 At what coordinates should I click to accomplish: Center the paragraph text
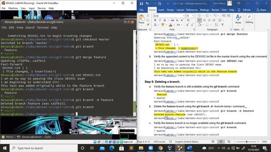[x=204, y=20]
